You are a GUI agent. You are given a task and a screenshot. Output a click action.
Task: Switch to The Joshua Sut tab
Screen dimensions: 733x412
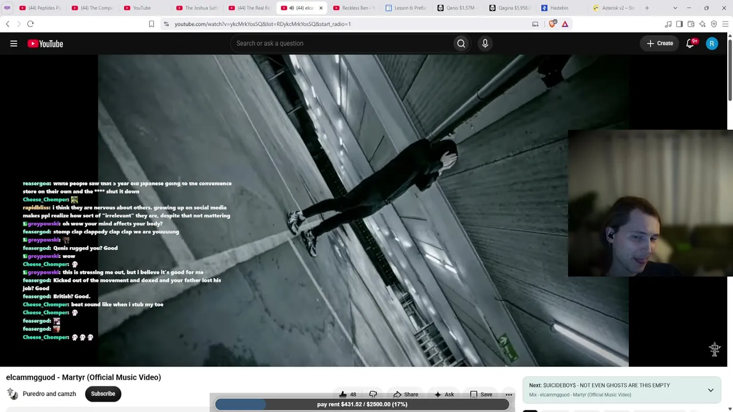[197, 8]
